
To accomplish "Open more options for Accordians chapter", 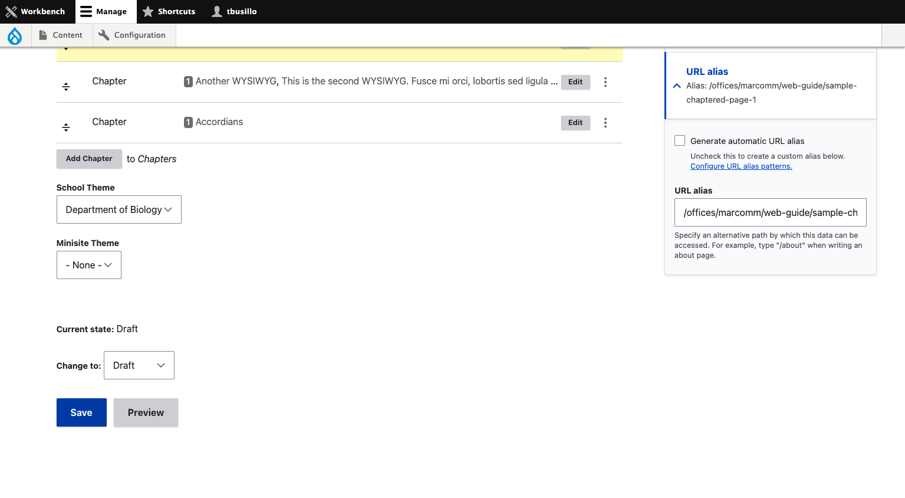I will [x=605, y=123].
